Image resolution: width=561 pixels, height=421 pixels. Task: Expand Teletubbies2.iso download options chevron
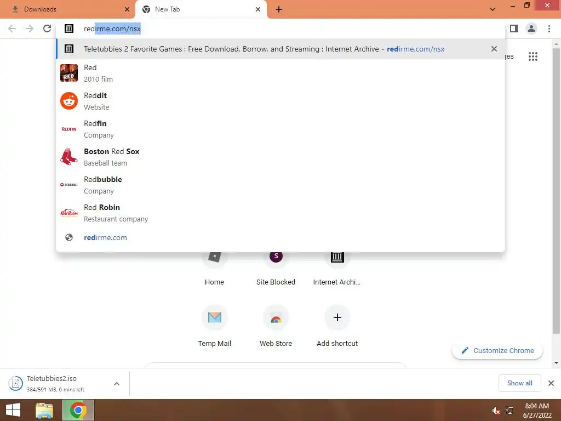coord(116,384)
